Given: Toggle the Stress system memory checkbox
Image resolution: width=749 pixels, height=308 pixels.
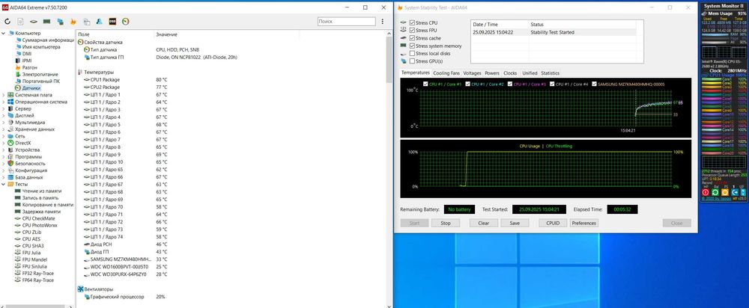Looking at the screenshot, I should point(412,46).
